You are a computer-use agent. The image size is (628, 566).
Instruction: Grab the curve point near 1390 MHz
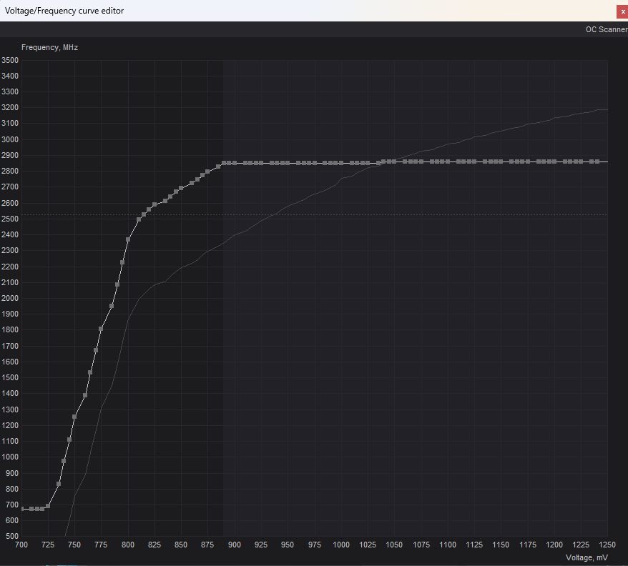pyautogui.click(x=85, y=395)
